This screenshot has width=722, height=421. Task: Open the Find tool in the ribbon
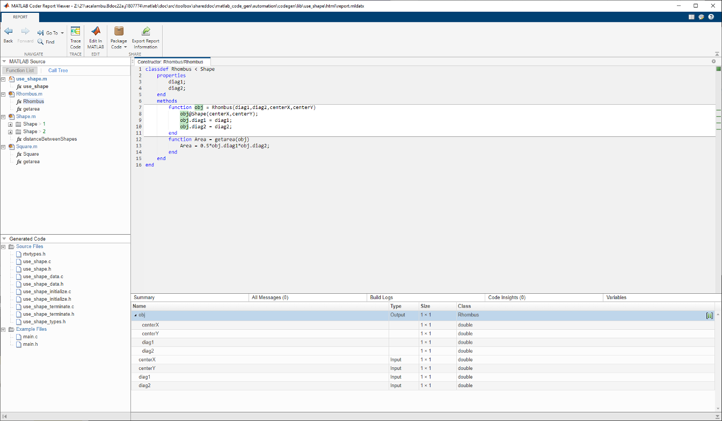(x=48, y=42)
